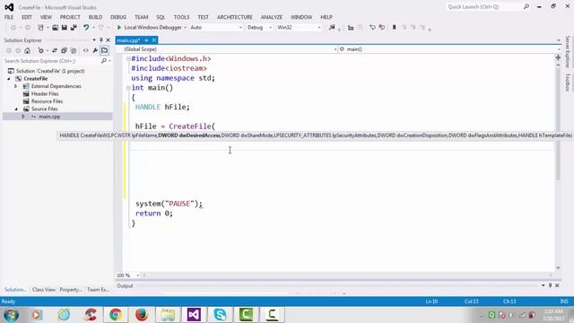Click the Find in Files toolbar icon
Image resolution: width=574 pixels, height=323 pixels.
coord(332,28)
